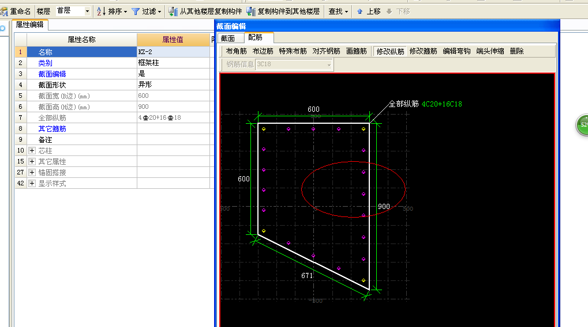Expand the 锚固搭接 property group
The height and width of the screenshot is (327, 588).
32,173
